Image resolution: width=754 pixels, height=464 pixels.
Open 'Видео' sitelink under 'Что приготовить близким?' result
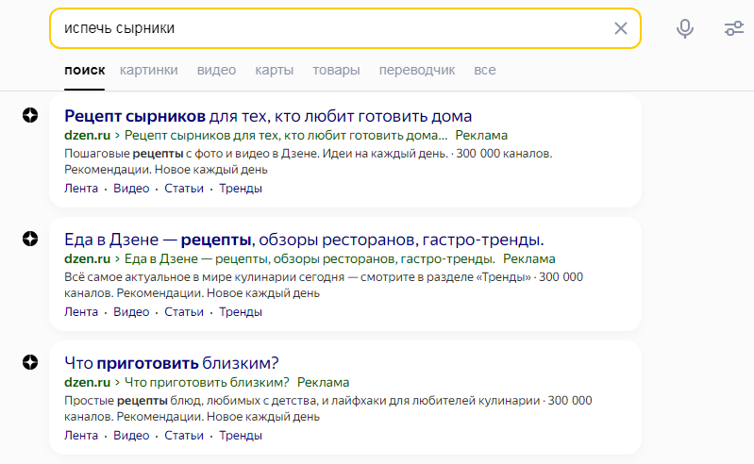pyautogui.click(x=131, y=435)
